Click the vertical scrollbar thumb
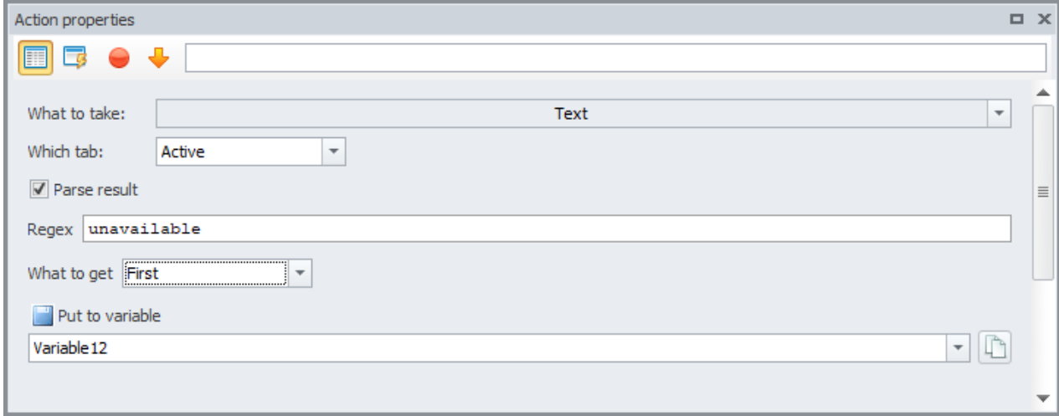The image size is (1059, 416). pyautogui.click(x=1043, y=193)
